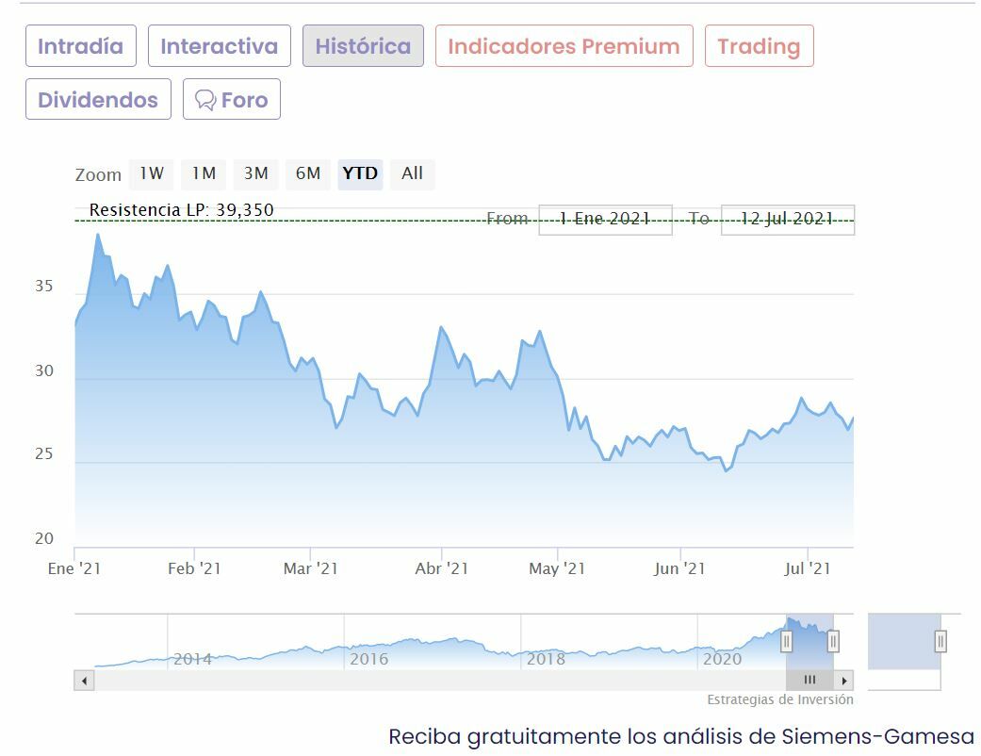
Task: Open the Estrategias de Inversión credit link
Action: [780, 699]
